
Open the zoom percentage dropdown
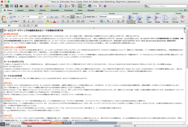click(x=99, y=6)
